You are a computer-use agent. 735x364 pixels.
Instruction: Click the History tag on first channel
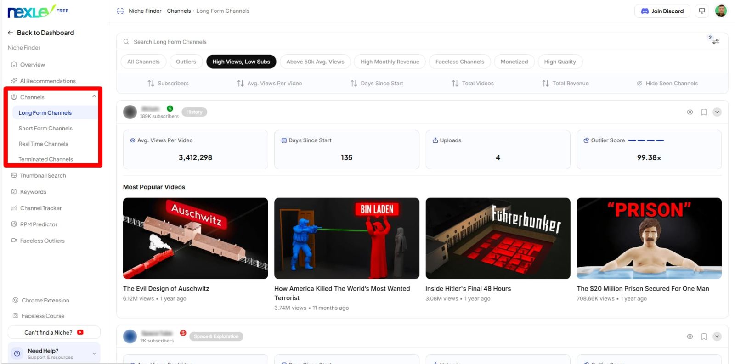[x=194, y=112]
